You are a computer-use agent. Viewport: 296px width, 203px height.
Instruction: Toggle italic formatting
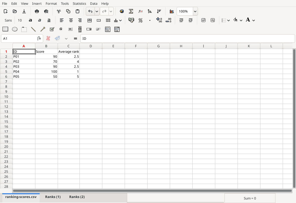coord(39,20)
